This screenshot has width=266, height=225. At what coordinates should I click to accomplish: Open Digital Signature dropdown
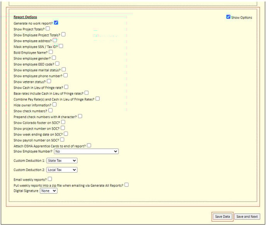[48, 191]
